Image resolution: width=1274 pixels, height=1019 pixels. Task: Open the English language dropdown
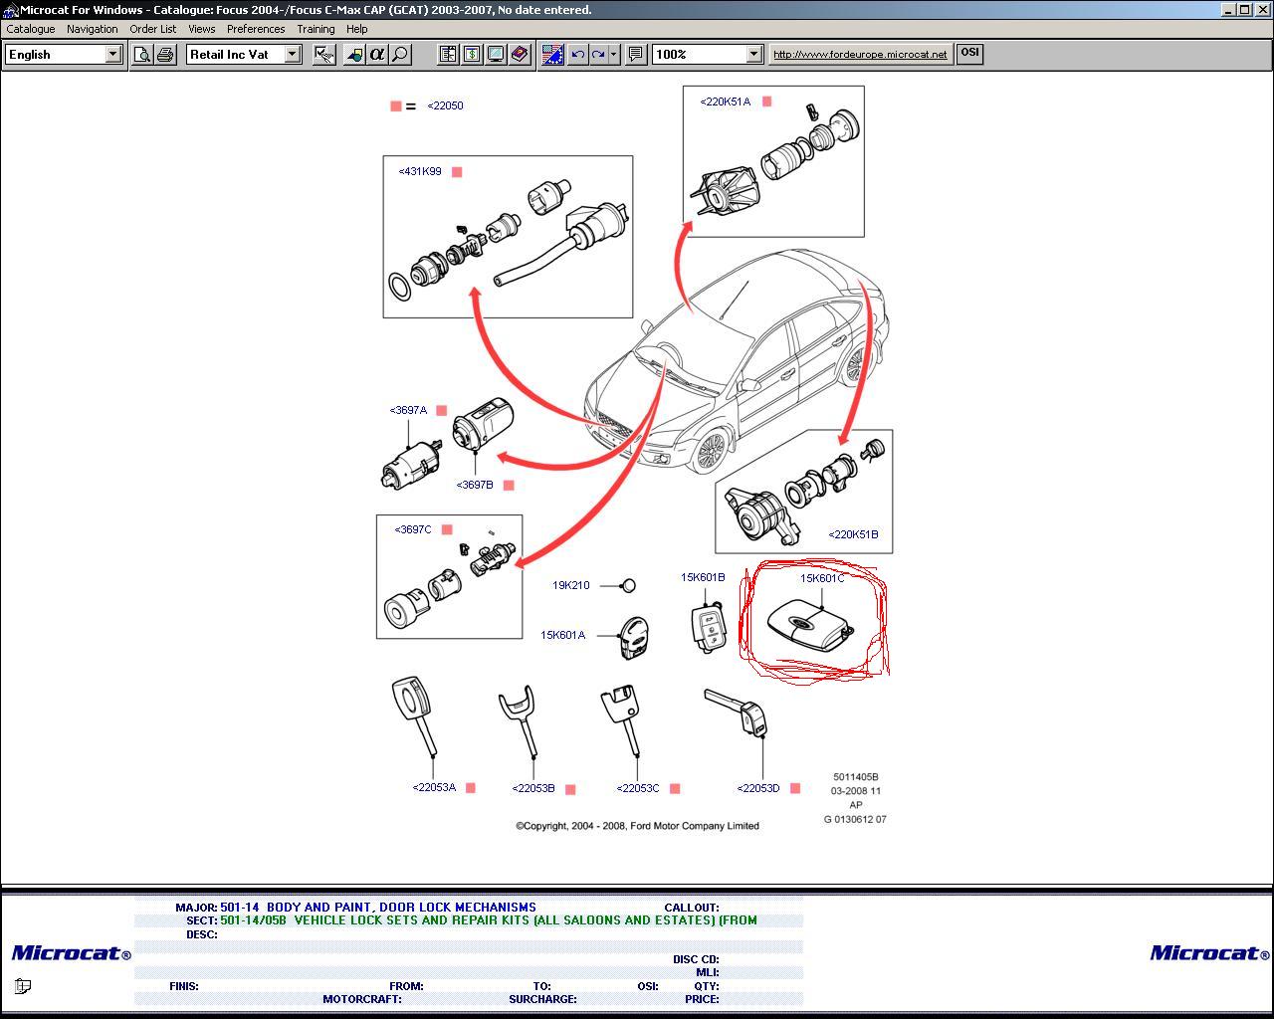[113, 55]
